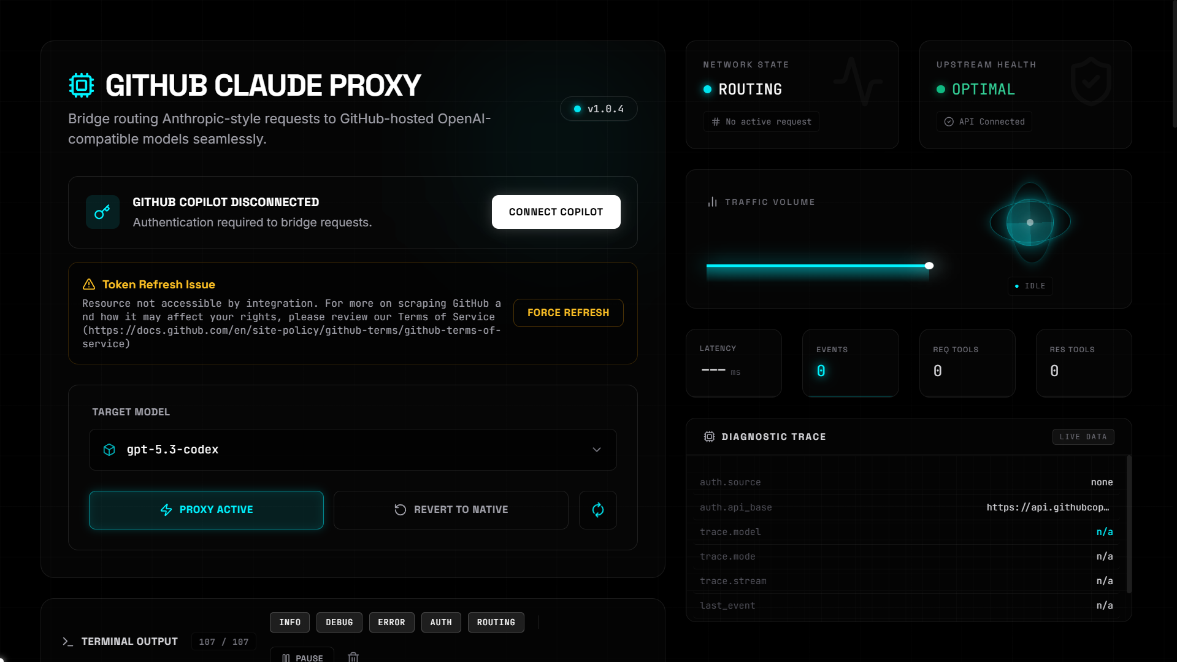The height and width of the screenshot is (662, 1177).
Task: Toggle the ROUTING log filter
Action: tap(496, 622)
